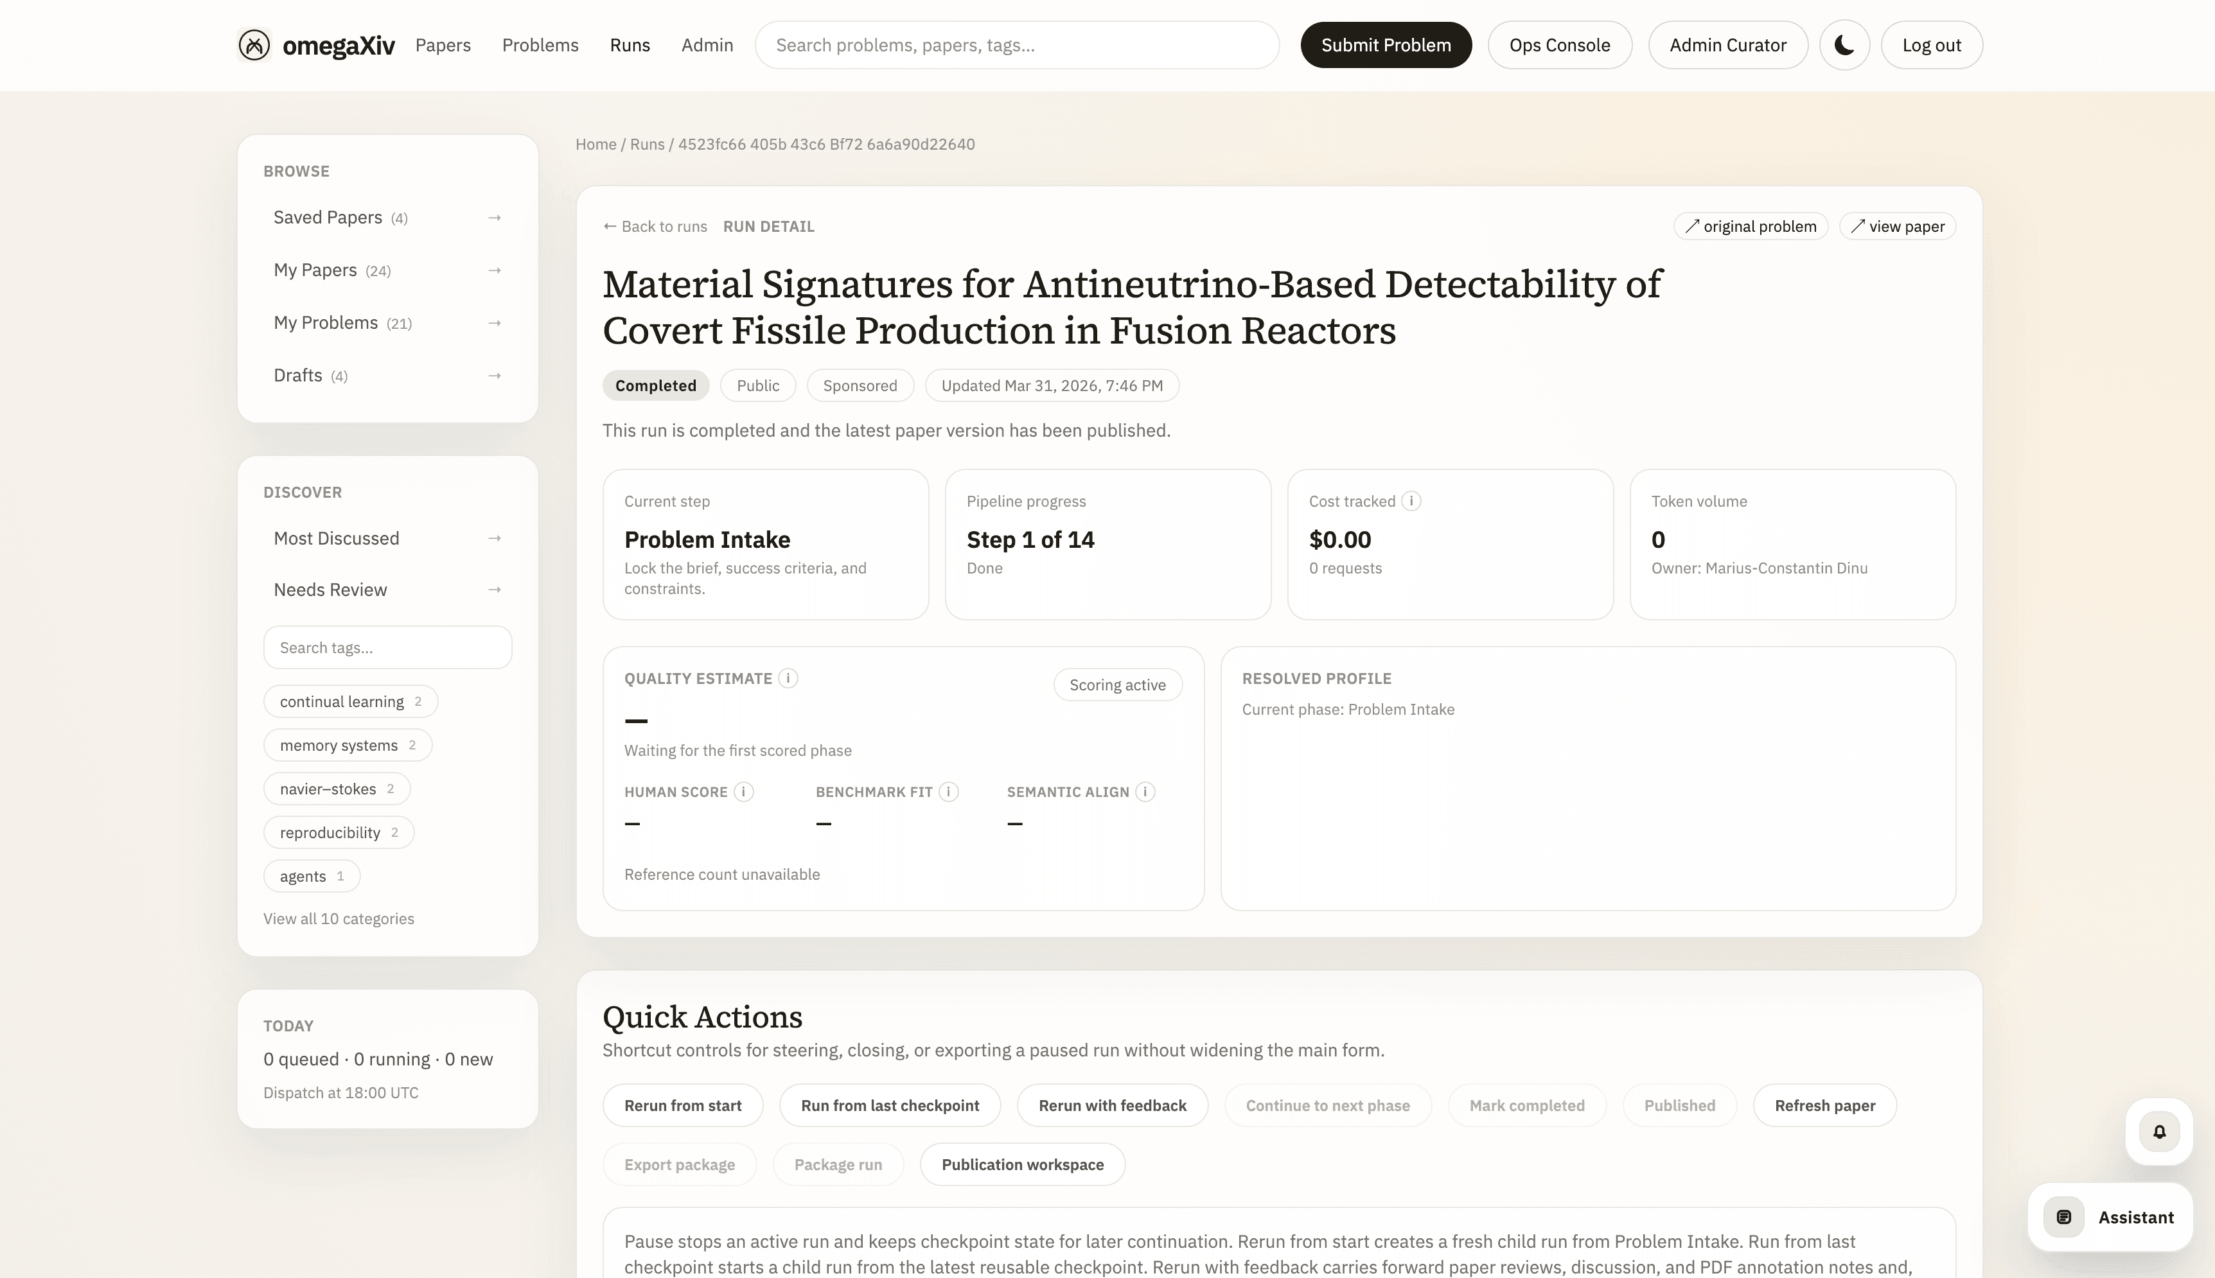Expand Saved Papers with its arrow
This screenshot has width=2215, height=1278.
tap(494, 217)
